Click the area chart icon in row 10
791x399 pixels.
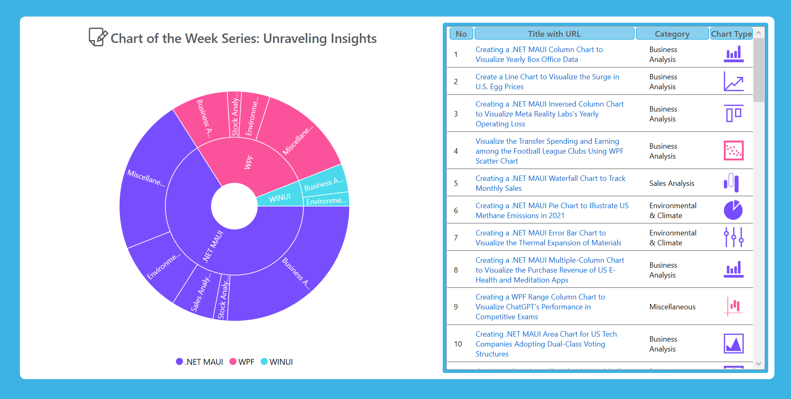coord(733,344)
